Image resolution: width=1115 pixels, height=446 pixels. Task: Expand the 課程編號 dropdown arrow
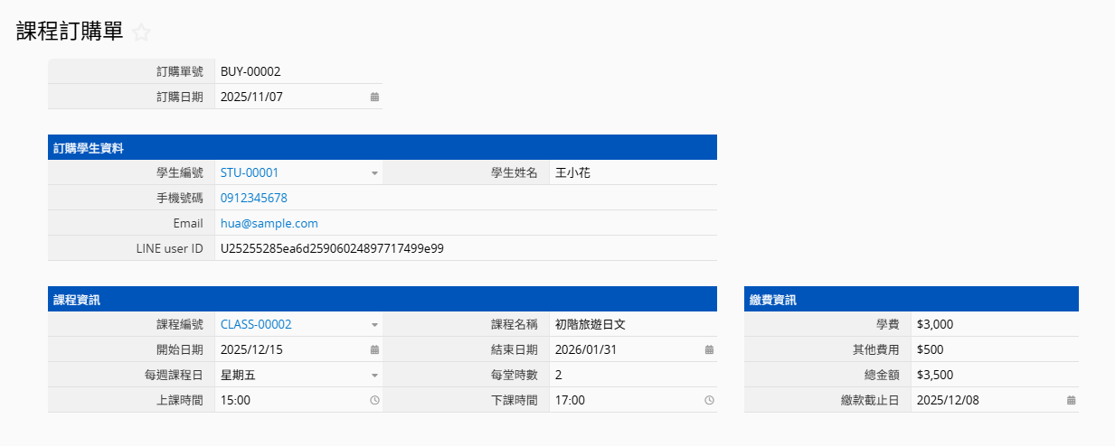coord(374,324)
